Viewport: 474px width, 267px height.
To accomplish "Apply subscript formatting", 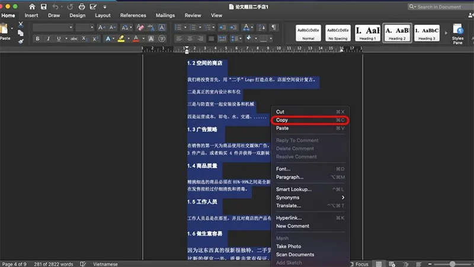I will point(84,39).
